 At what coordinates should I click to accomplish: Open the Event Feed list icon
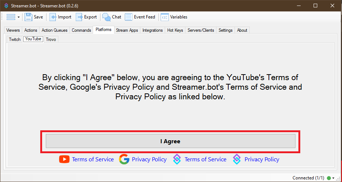129,17
